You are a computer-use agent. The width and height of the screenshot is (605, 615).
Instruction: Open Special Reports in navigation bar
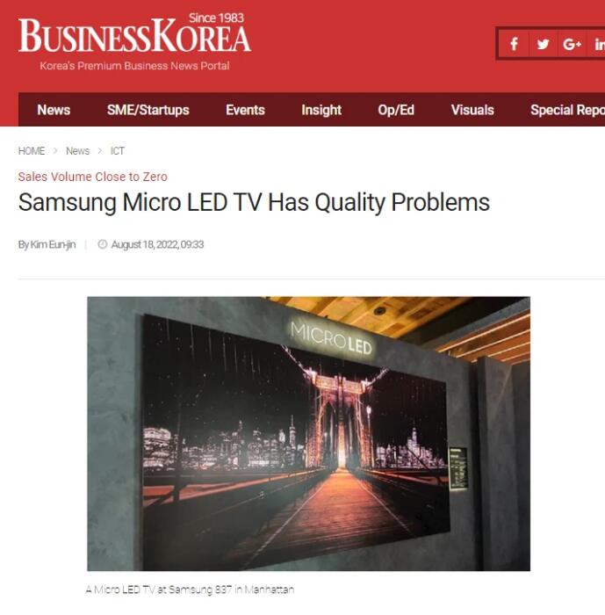[567, 110]
